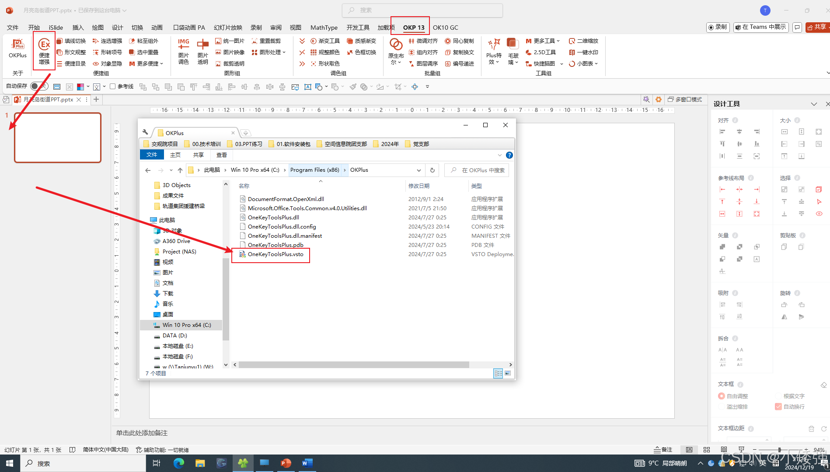This screenshot has width=830, height=472.
Task: Open the Explorer address bar history dropdown
Action: [418, 170]
